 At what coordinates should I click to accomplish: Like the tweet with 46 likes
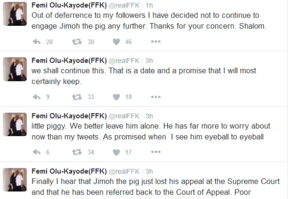pyautogui.click(x=116, y=42)
